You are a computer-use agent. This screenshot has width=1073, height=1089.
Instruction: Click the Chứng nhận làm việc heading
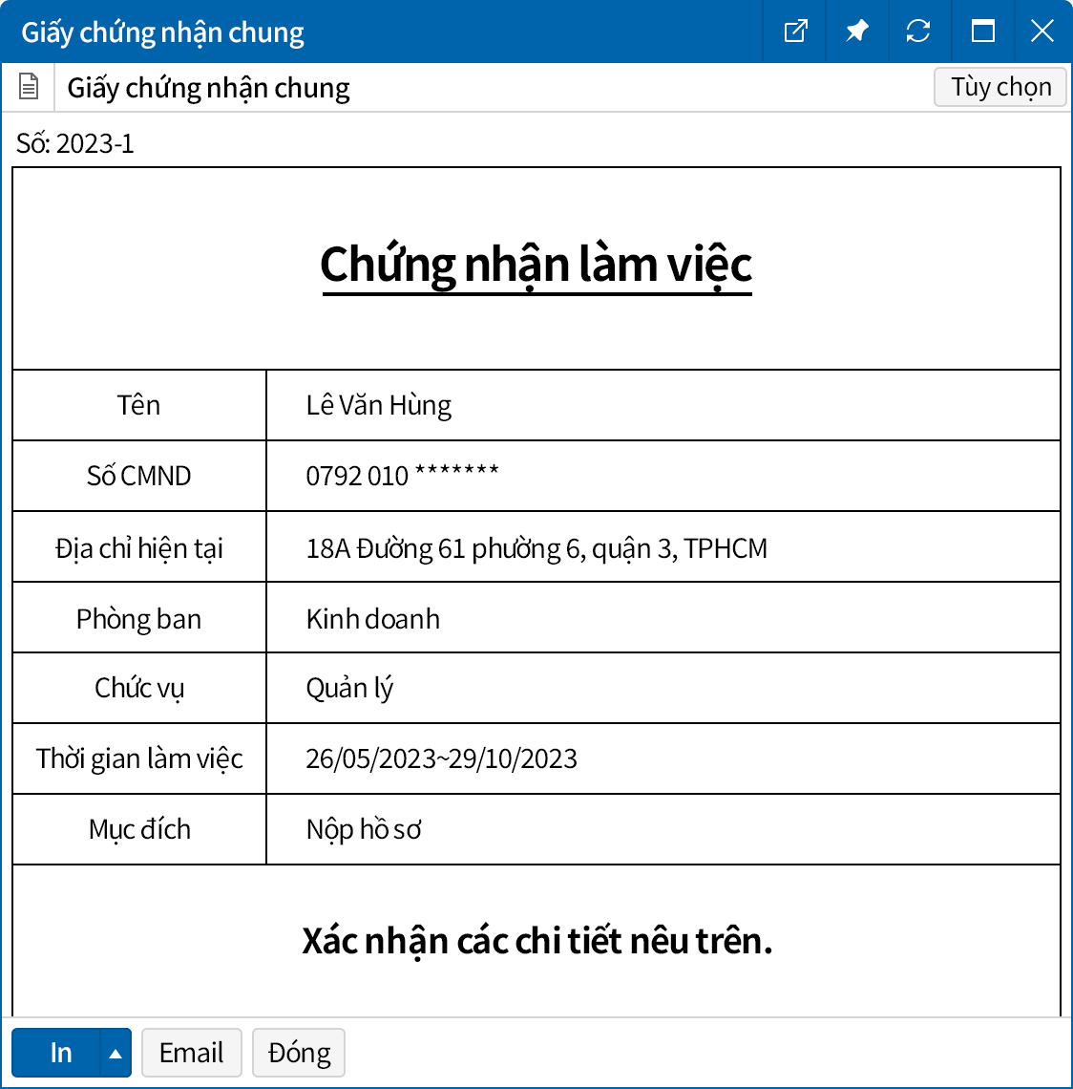[x=536, y=265]
